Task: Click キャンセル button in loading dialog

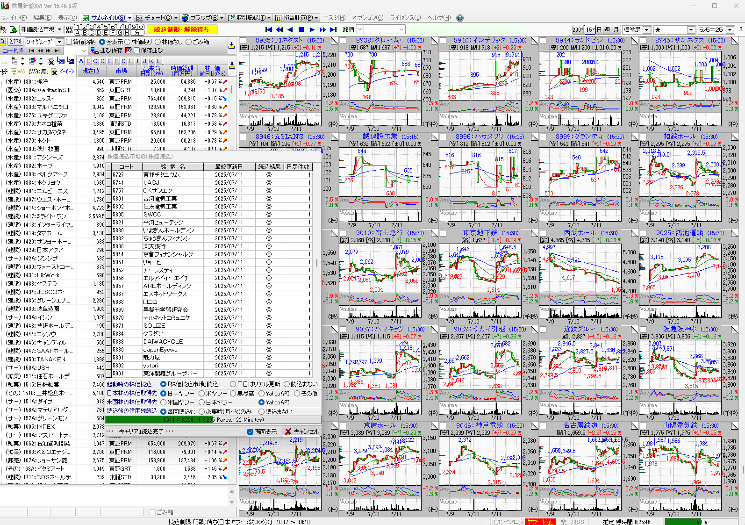Action: click(x=302, y=432)
